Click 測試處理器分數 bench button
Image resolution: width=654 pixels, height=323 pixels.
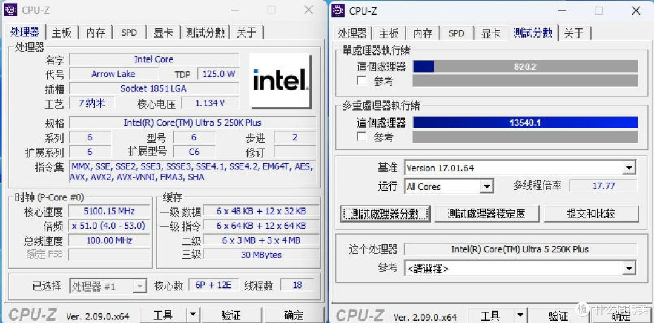(x=385, y=214)
